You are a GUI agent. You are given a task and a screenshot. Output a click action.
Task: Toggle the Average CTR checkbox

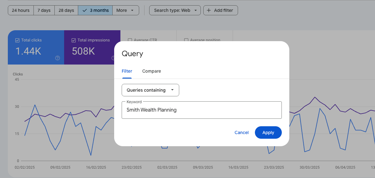(130, 40)
